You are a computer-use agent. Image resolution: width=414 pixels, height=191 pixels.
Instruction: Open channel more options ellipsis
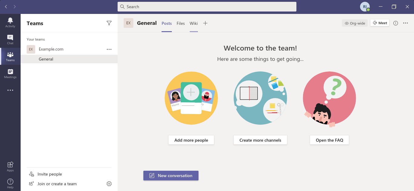click(x=406, y=23)
